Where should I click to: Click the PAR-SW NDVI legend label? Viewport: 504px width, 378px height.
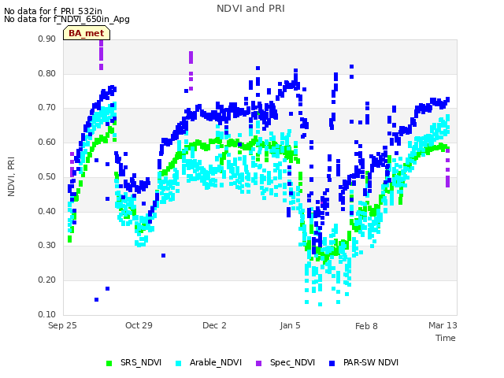click(x=371, y=362)
